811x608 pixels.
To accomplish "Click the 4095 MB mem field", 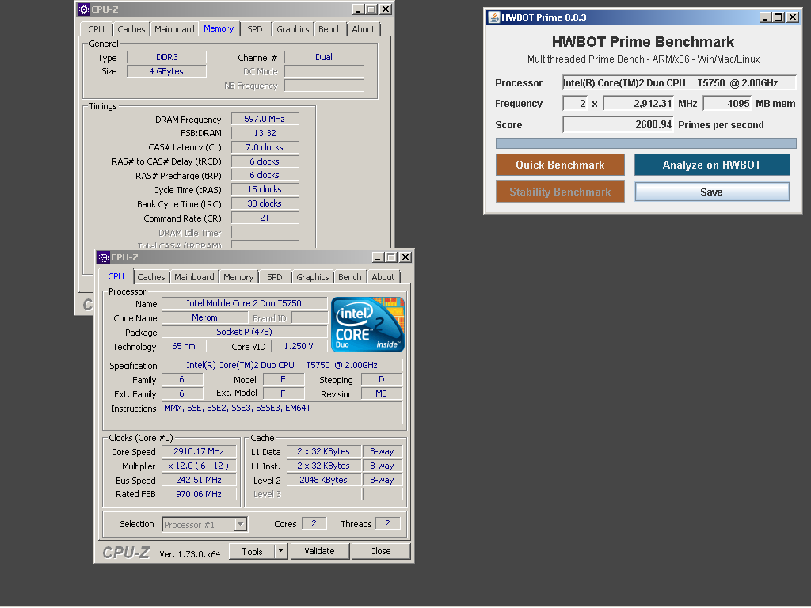I will tap(727, 104).
